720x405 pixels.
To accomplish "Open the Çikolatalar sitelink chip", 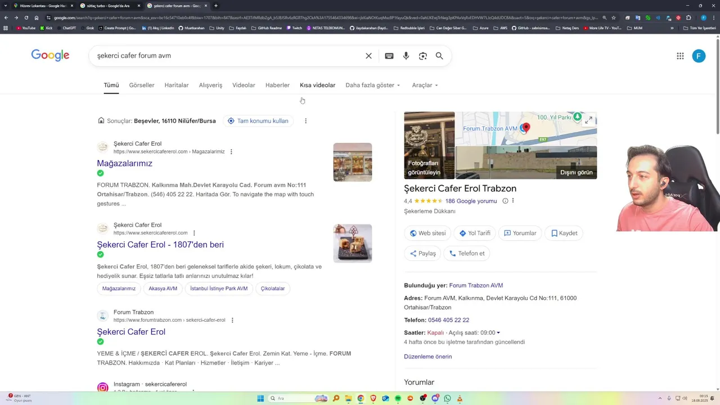I will [273, 289].
